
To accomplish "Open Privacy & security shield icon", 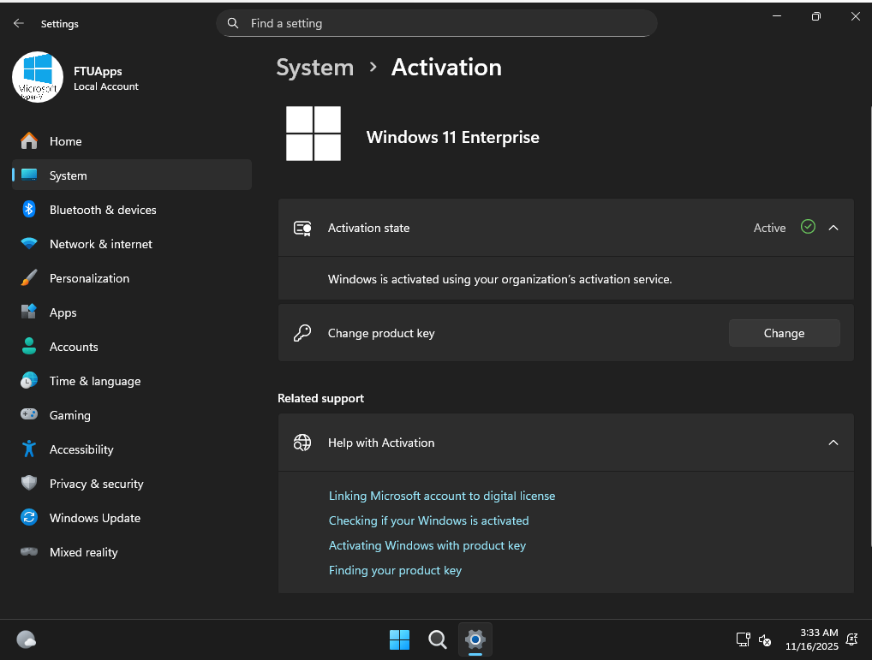I will 29,484.
